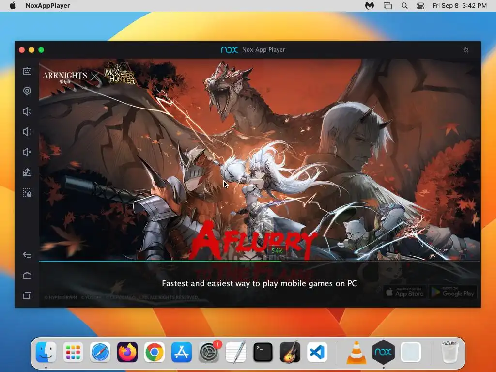Screen dimensions: 496x372
Task: Open Spotlight search in menu bar
Action: (404, 6)
